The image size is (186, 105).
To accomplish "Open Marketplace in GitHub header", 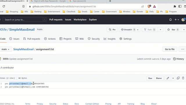I will (x=80, y=20).
